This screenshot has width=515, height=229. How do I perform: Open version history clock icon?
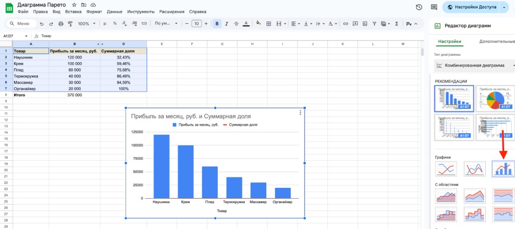[419, 7]
